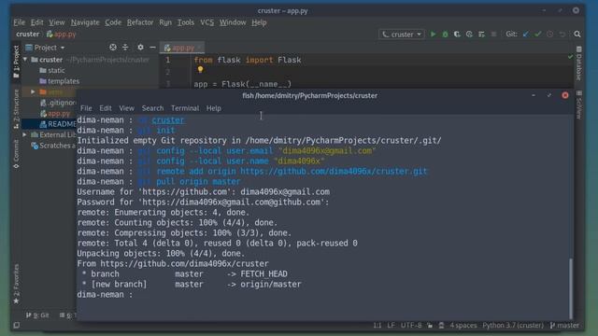
Task: Click the Concurrency diagram run icon
Action: tap(481, 35)
